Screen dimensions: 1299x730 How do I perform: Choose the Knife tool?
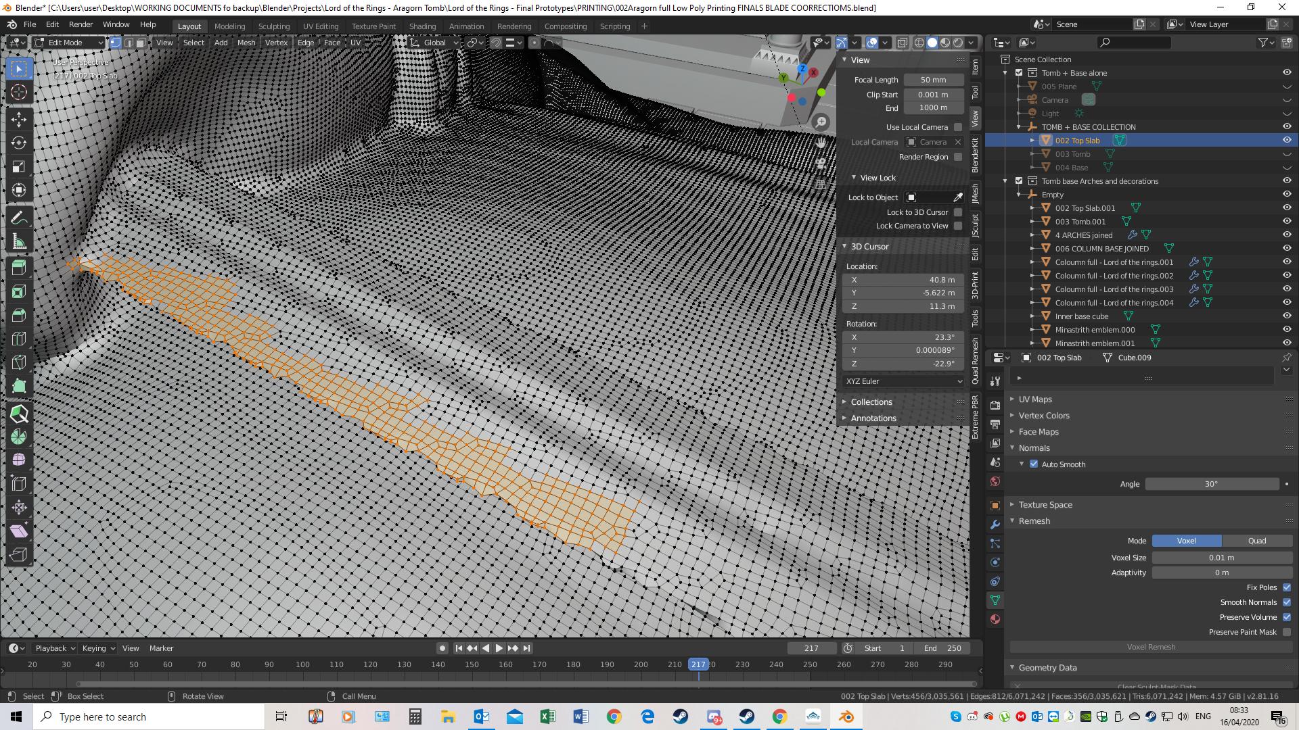pyautogui.click(x=19, y=362)
